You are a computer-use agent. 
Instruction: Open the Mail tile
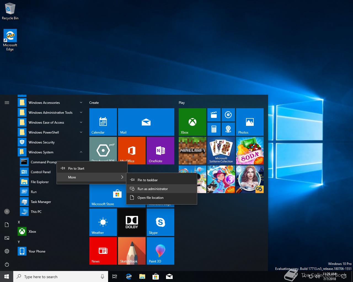tap(146, 122)
